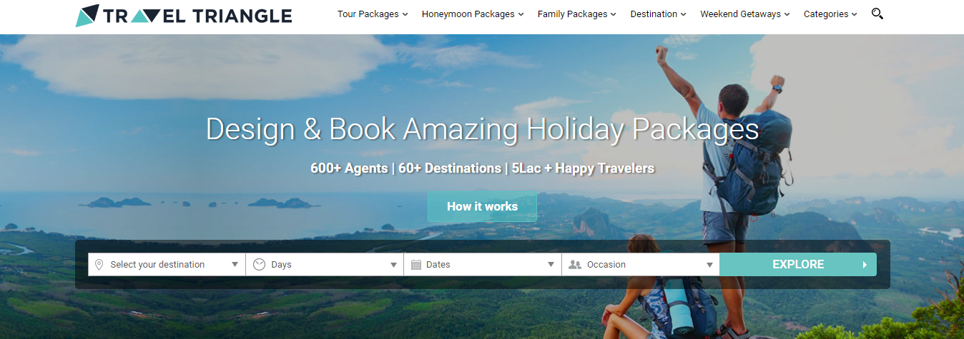This screenshot has height=339, width=964.
Task: Click the arrow icon on the Explore button
Action: pos(865,265)
